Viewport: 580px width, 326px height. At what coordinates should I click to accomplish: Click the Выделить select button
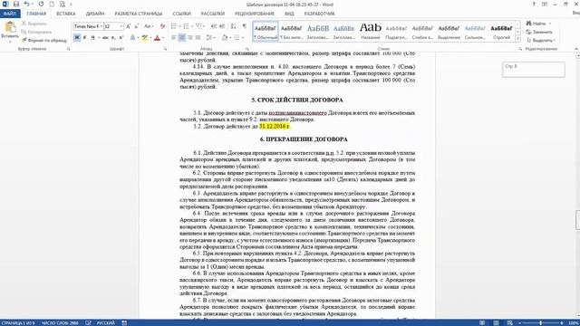click(541, 40)
